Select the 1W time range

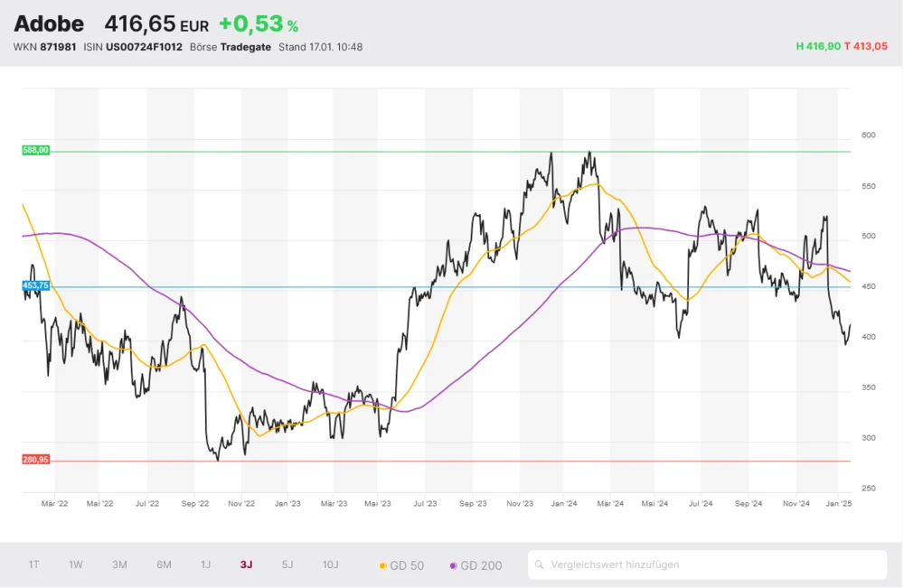click(76, 565)
